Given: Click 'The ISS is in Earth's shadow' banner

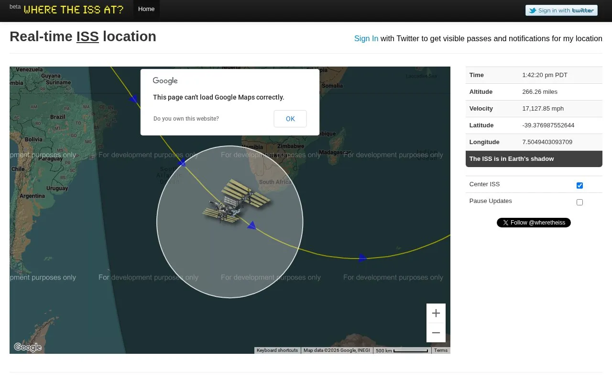Looking at the screenshot, I should [x=534, y=159].
